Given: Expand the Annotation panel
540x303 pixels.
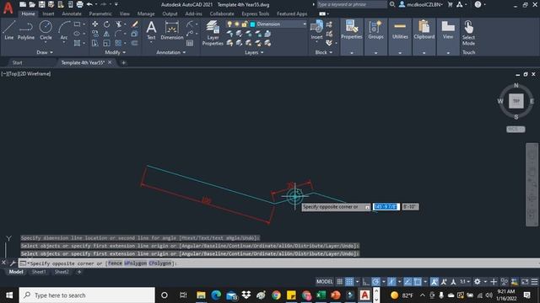Looking at the screenshot, I should pos(170,52).
